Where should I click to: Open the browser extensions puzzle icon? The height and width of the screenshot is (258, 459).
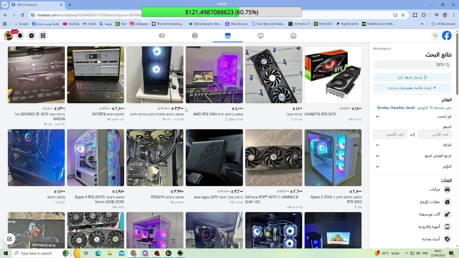point(423,15)
